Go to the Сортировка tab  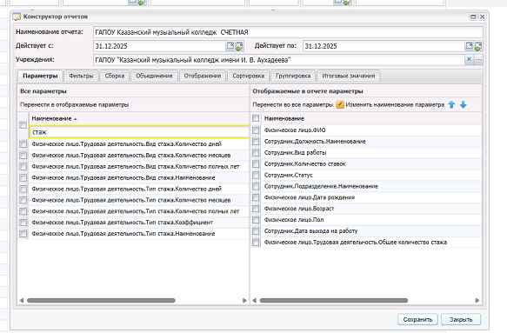[x=249, y=76]
